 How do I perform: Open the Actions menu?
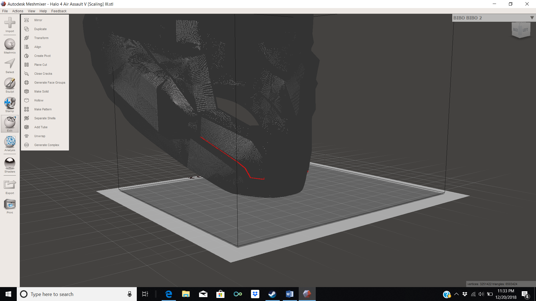[18, 11]
